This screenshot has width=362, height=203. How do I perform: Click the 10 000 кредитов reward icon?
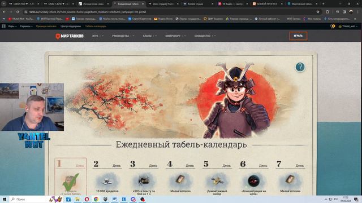(x=107, y=181)
